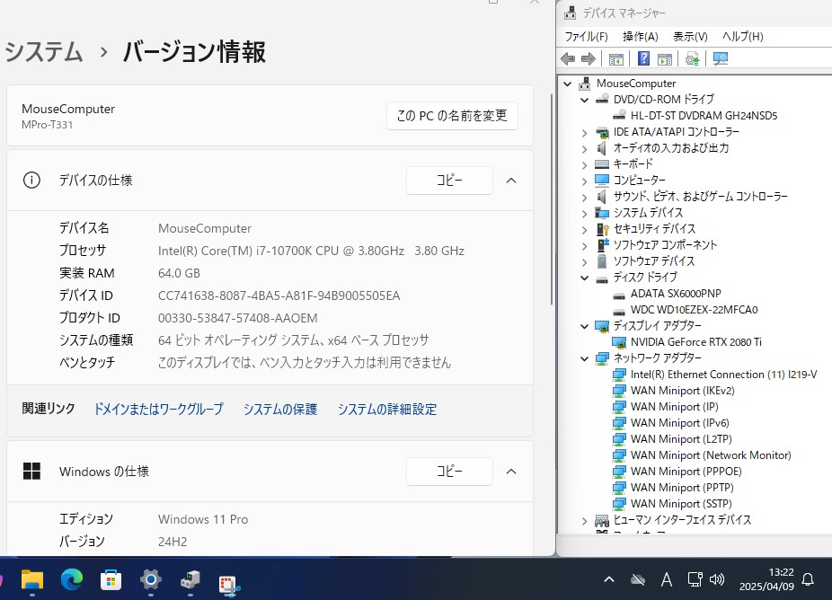Select Intel(R) Ethernet Connection (11) I219-V

tap(723, 375)
